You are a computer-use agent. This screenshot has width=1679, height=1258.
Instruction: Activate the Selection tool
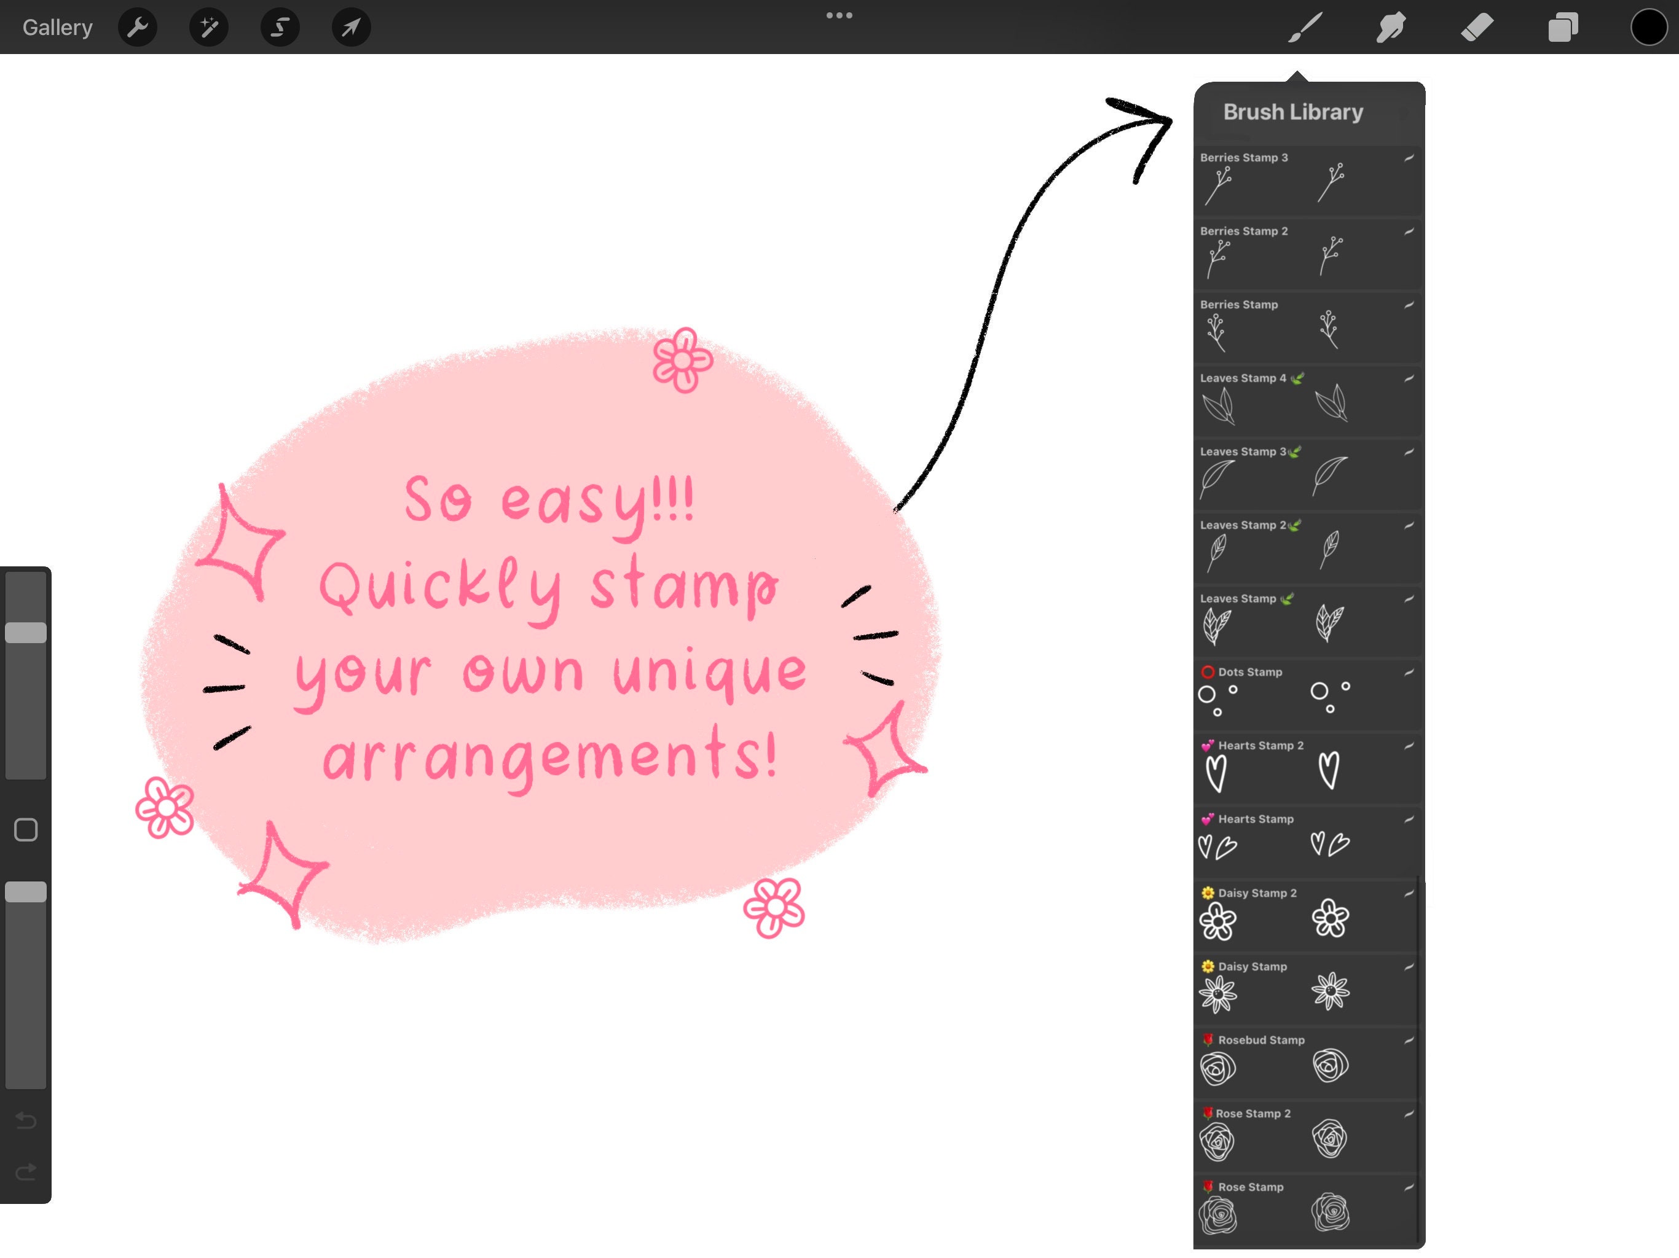280,28
